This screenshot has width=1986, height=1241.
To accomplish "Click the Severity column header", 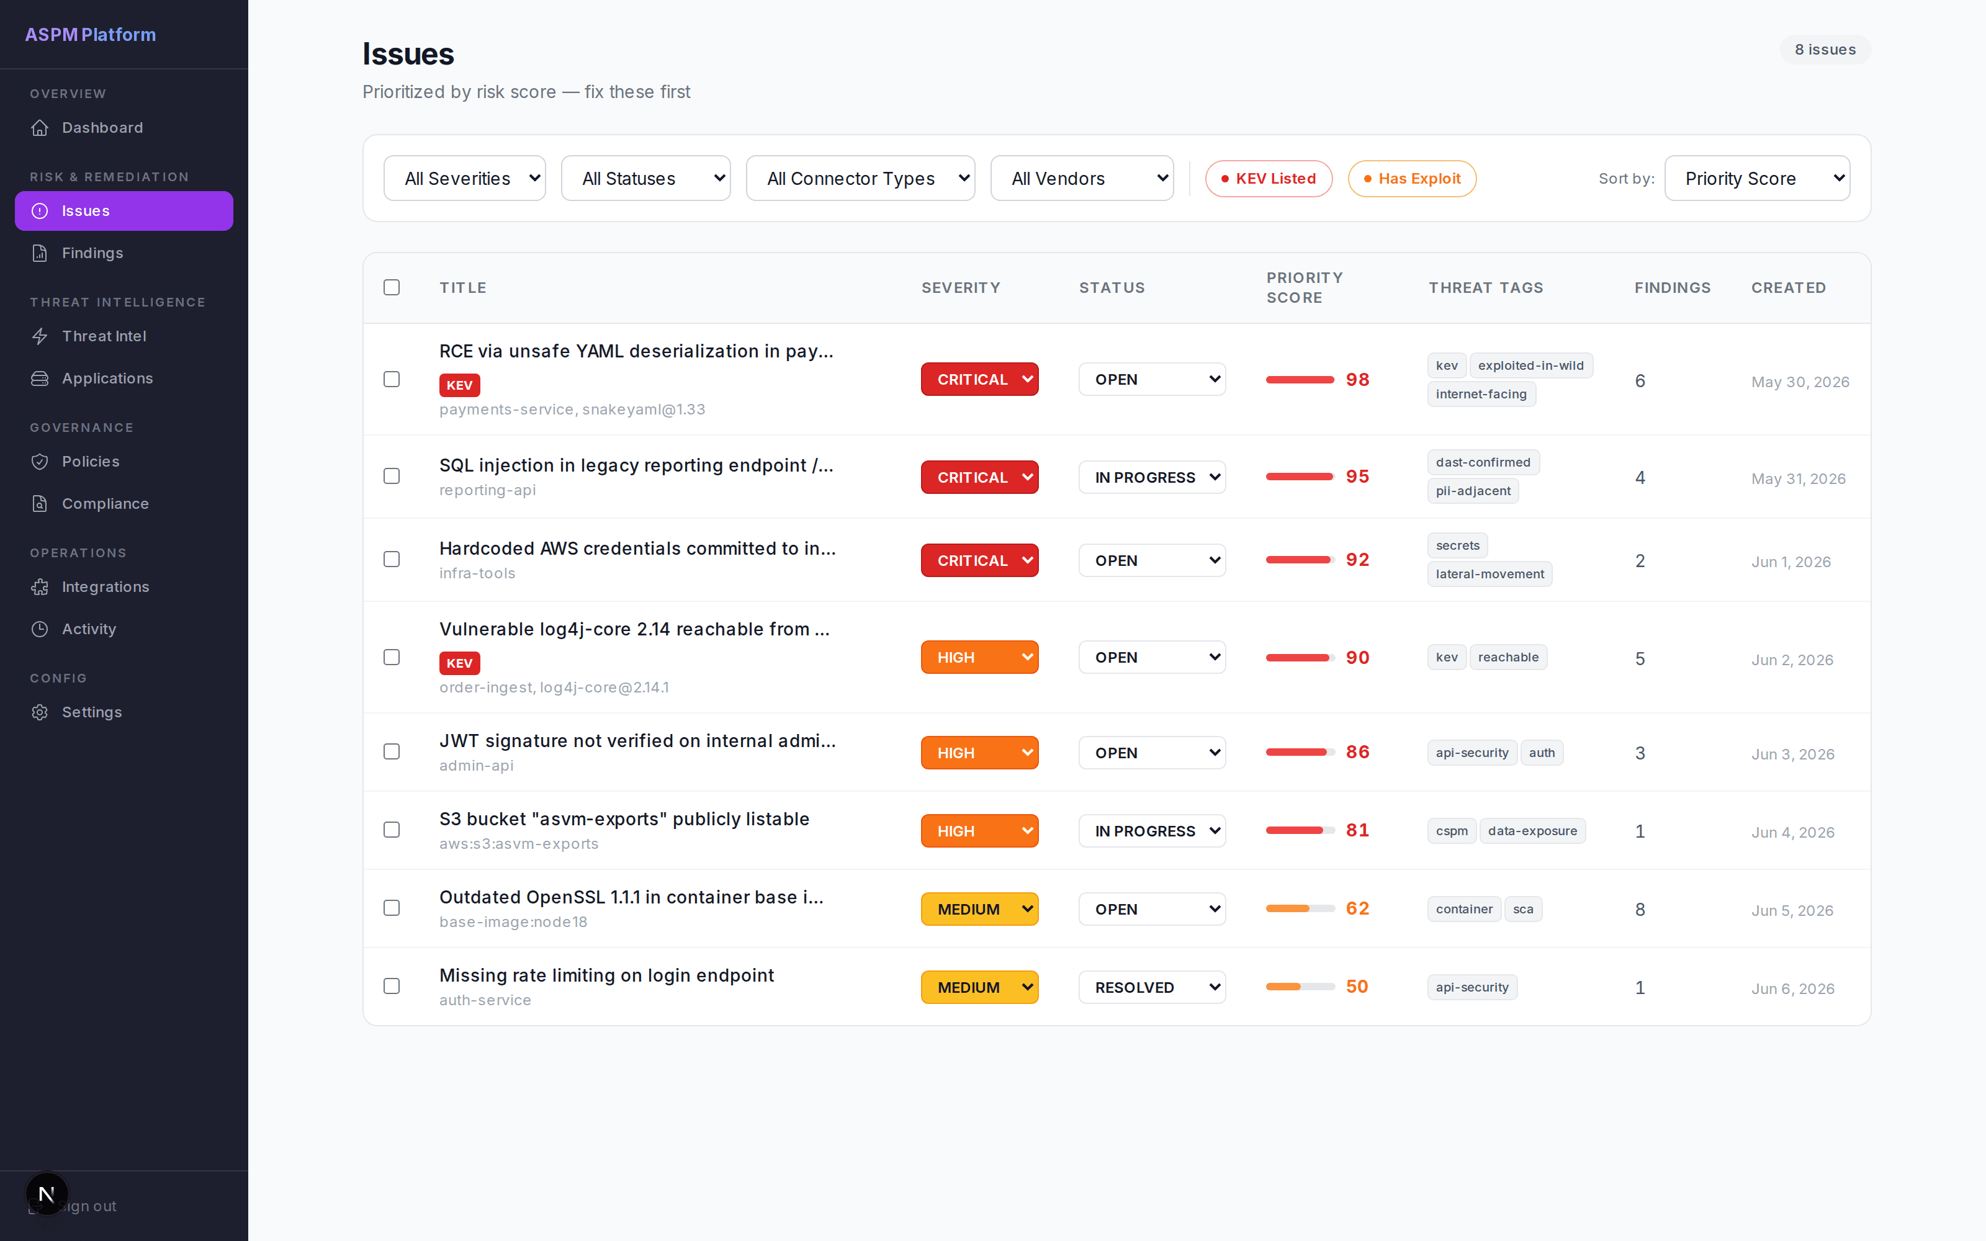I will tap(960, 287).
